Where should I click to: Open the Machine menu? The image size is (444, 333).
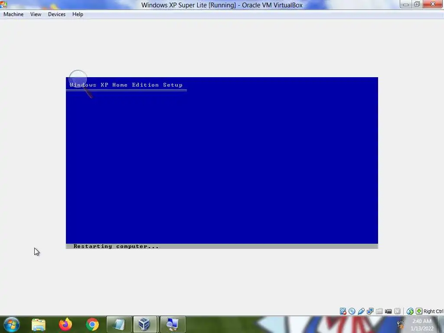[13, 14]
